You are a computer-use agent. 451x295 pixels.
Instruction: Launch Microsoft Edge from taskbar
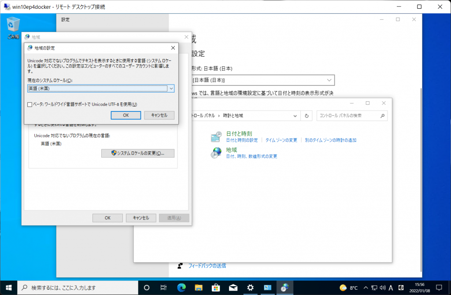pos(181,288)
